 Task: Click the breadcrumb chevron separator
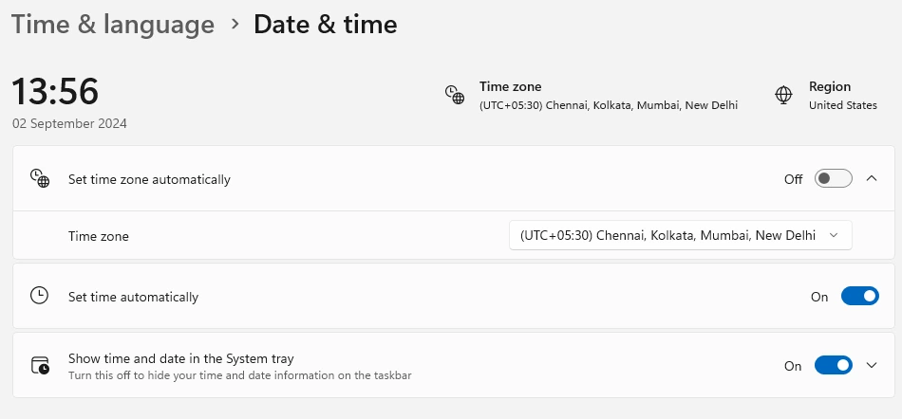[x=235, y=25]
